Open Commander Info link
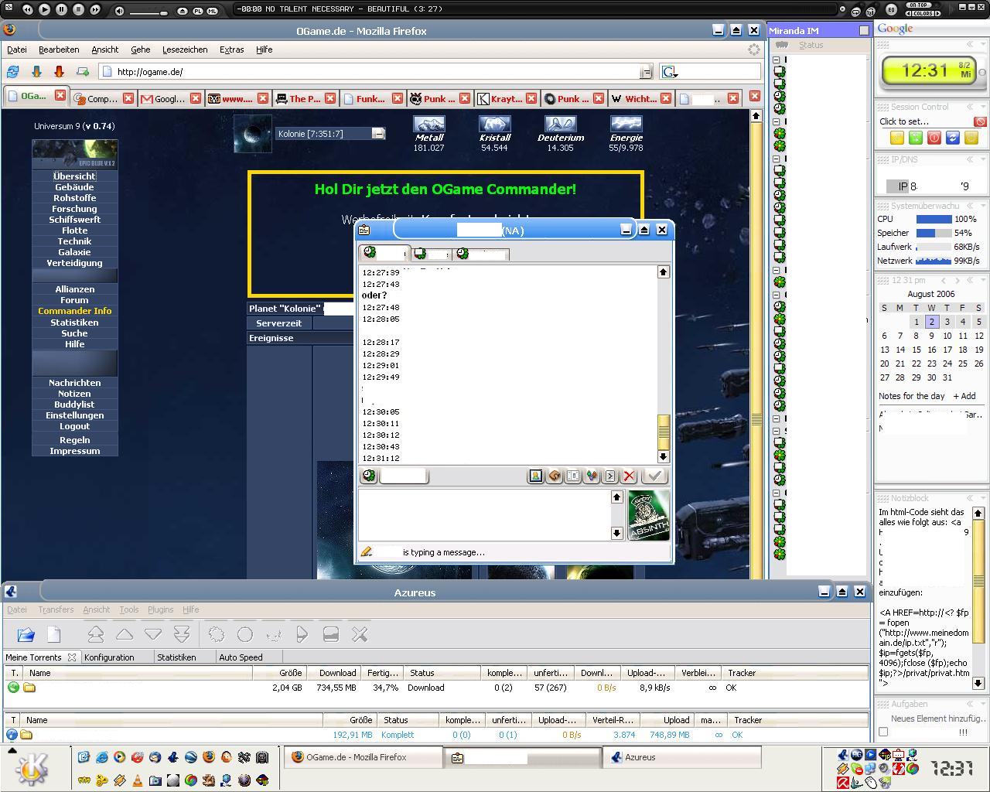Viewport: 990px width, 792px height. click(74, 311)
